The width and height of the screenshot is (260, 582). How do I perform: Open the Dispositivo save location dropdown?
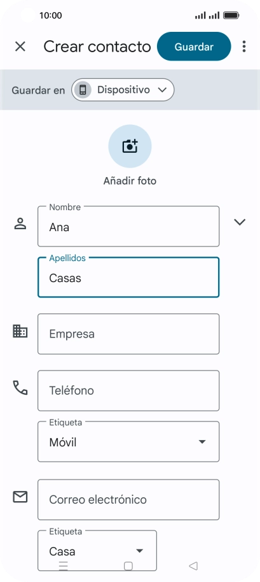pos(123,90)
